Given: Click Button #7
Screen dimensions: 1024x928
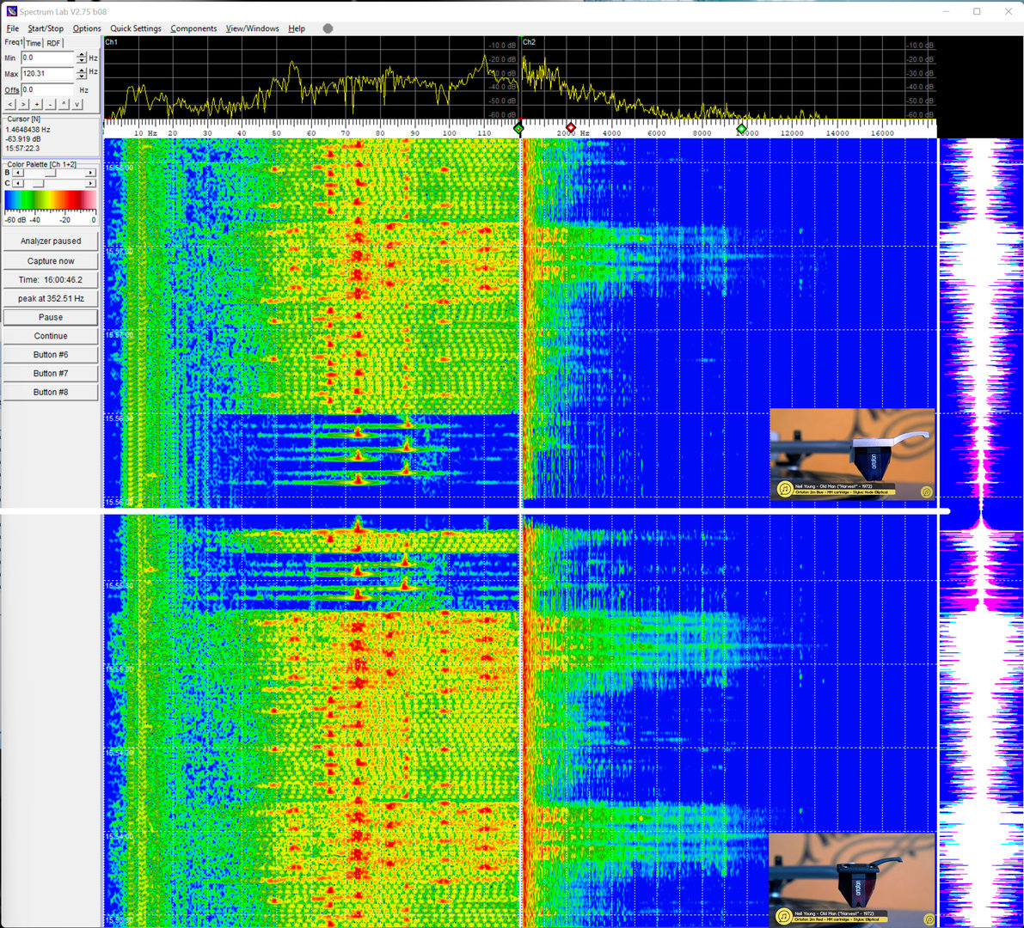Looking at the screenshot, I should pos(51,373).
